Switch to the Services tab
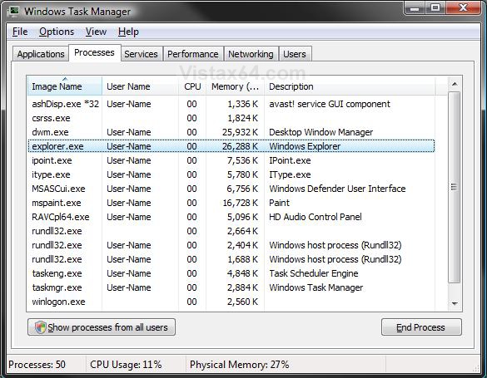487x378 pixels. 141,54
